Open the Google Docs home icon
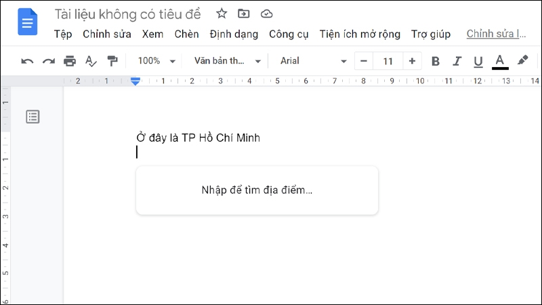Viewport: 542px width, 305px height. (27, 22)
